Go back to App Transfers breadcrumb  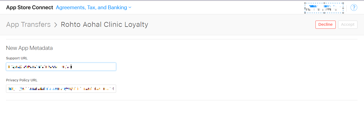pos(28,24)
